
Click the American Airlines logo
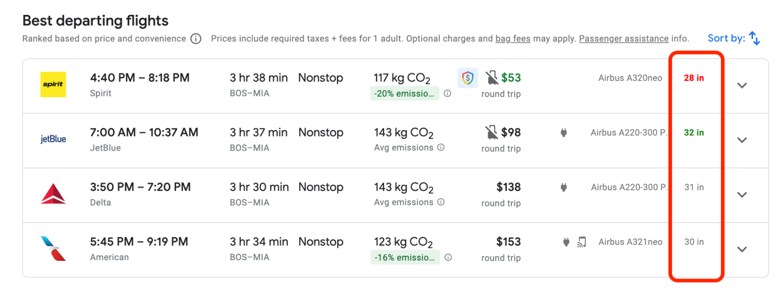coord(53,248)
